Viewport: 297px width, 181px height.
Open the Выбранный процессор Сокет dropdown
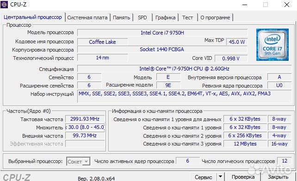(78, 162)
